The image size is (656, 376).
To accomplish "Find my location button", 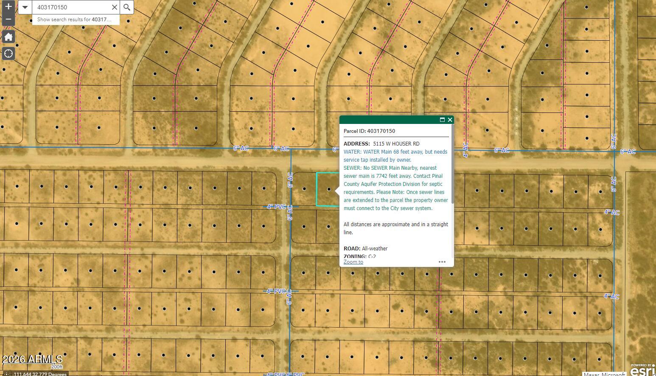I will [x=8, y=53].
